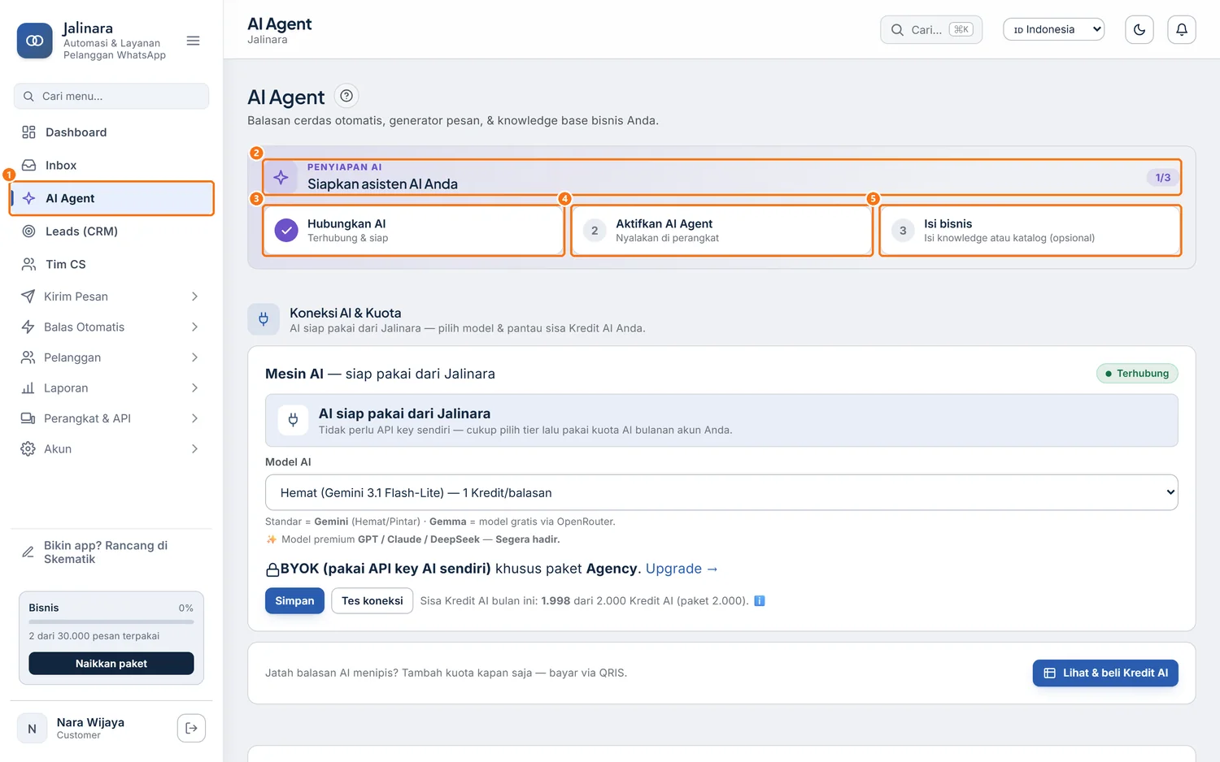Click the Simpan button
This screenshot has width=1220, height=762.
tap(294, 601)
